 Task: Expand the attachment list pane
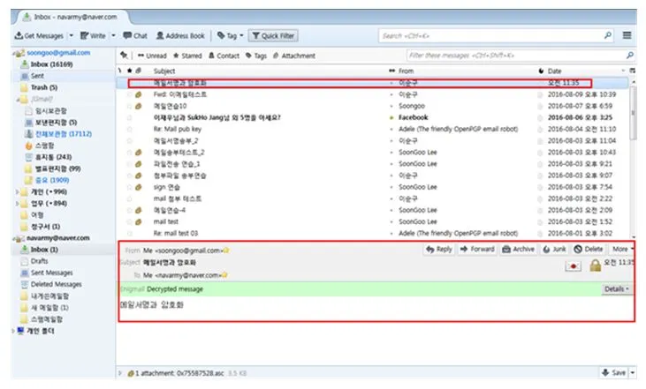pos(120,373)
